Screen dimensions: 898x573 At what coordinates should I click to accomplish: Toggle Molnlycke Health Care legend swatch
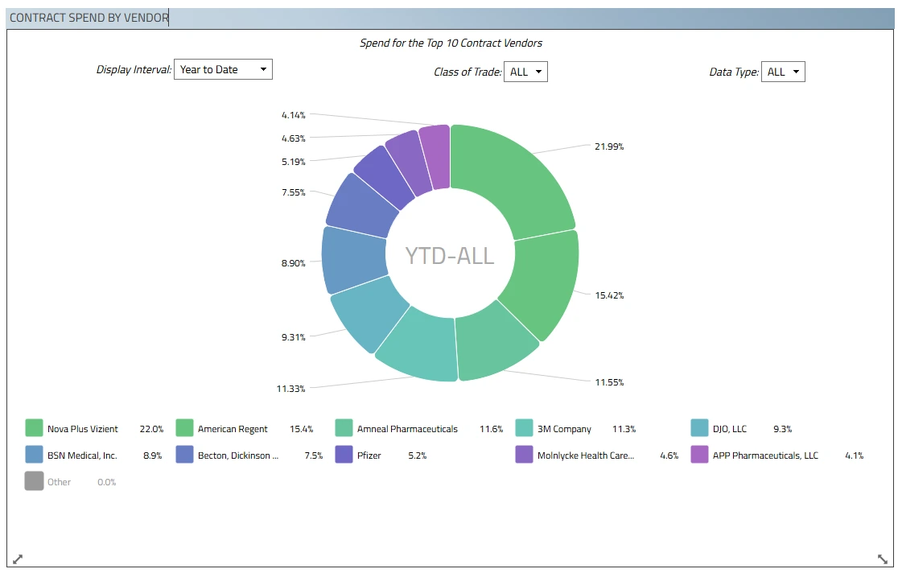[524, 455]
